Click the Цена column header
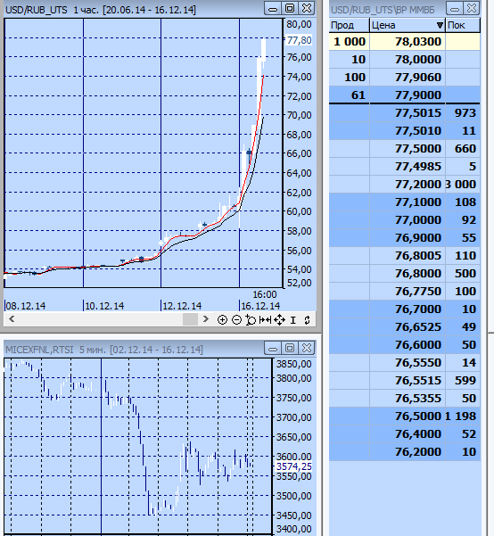Image resolution: width=494 pixels, height=536 pixels. 408,25
